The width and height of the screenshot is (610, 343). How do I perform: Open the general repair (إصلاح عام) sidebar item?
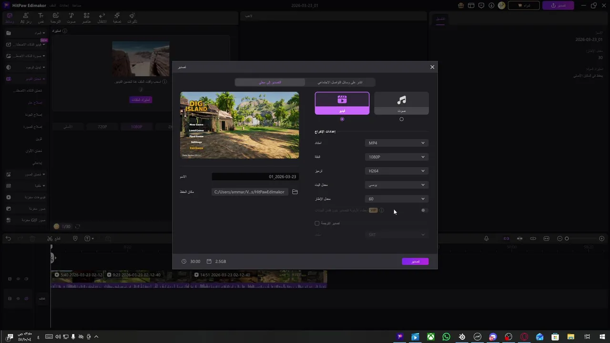[x=35, y=102]
